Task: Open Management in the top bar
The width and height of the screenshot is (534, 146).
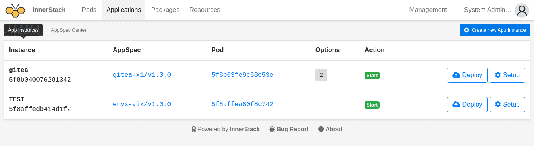Action: point(428,10)
